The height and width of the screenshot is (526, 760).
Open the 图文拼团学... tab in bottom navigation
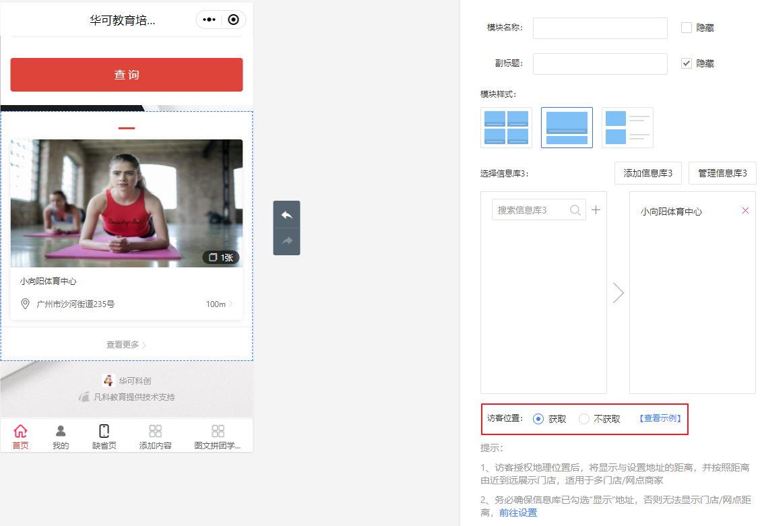[218, 437]
